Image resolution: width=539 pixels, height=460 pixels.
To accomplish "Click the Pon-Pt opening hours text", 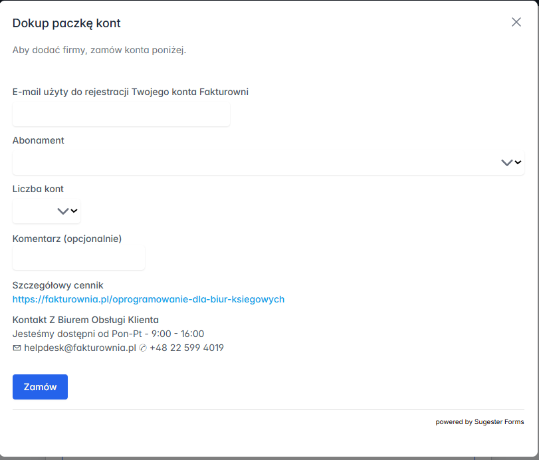I will [108, 334].
